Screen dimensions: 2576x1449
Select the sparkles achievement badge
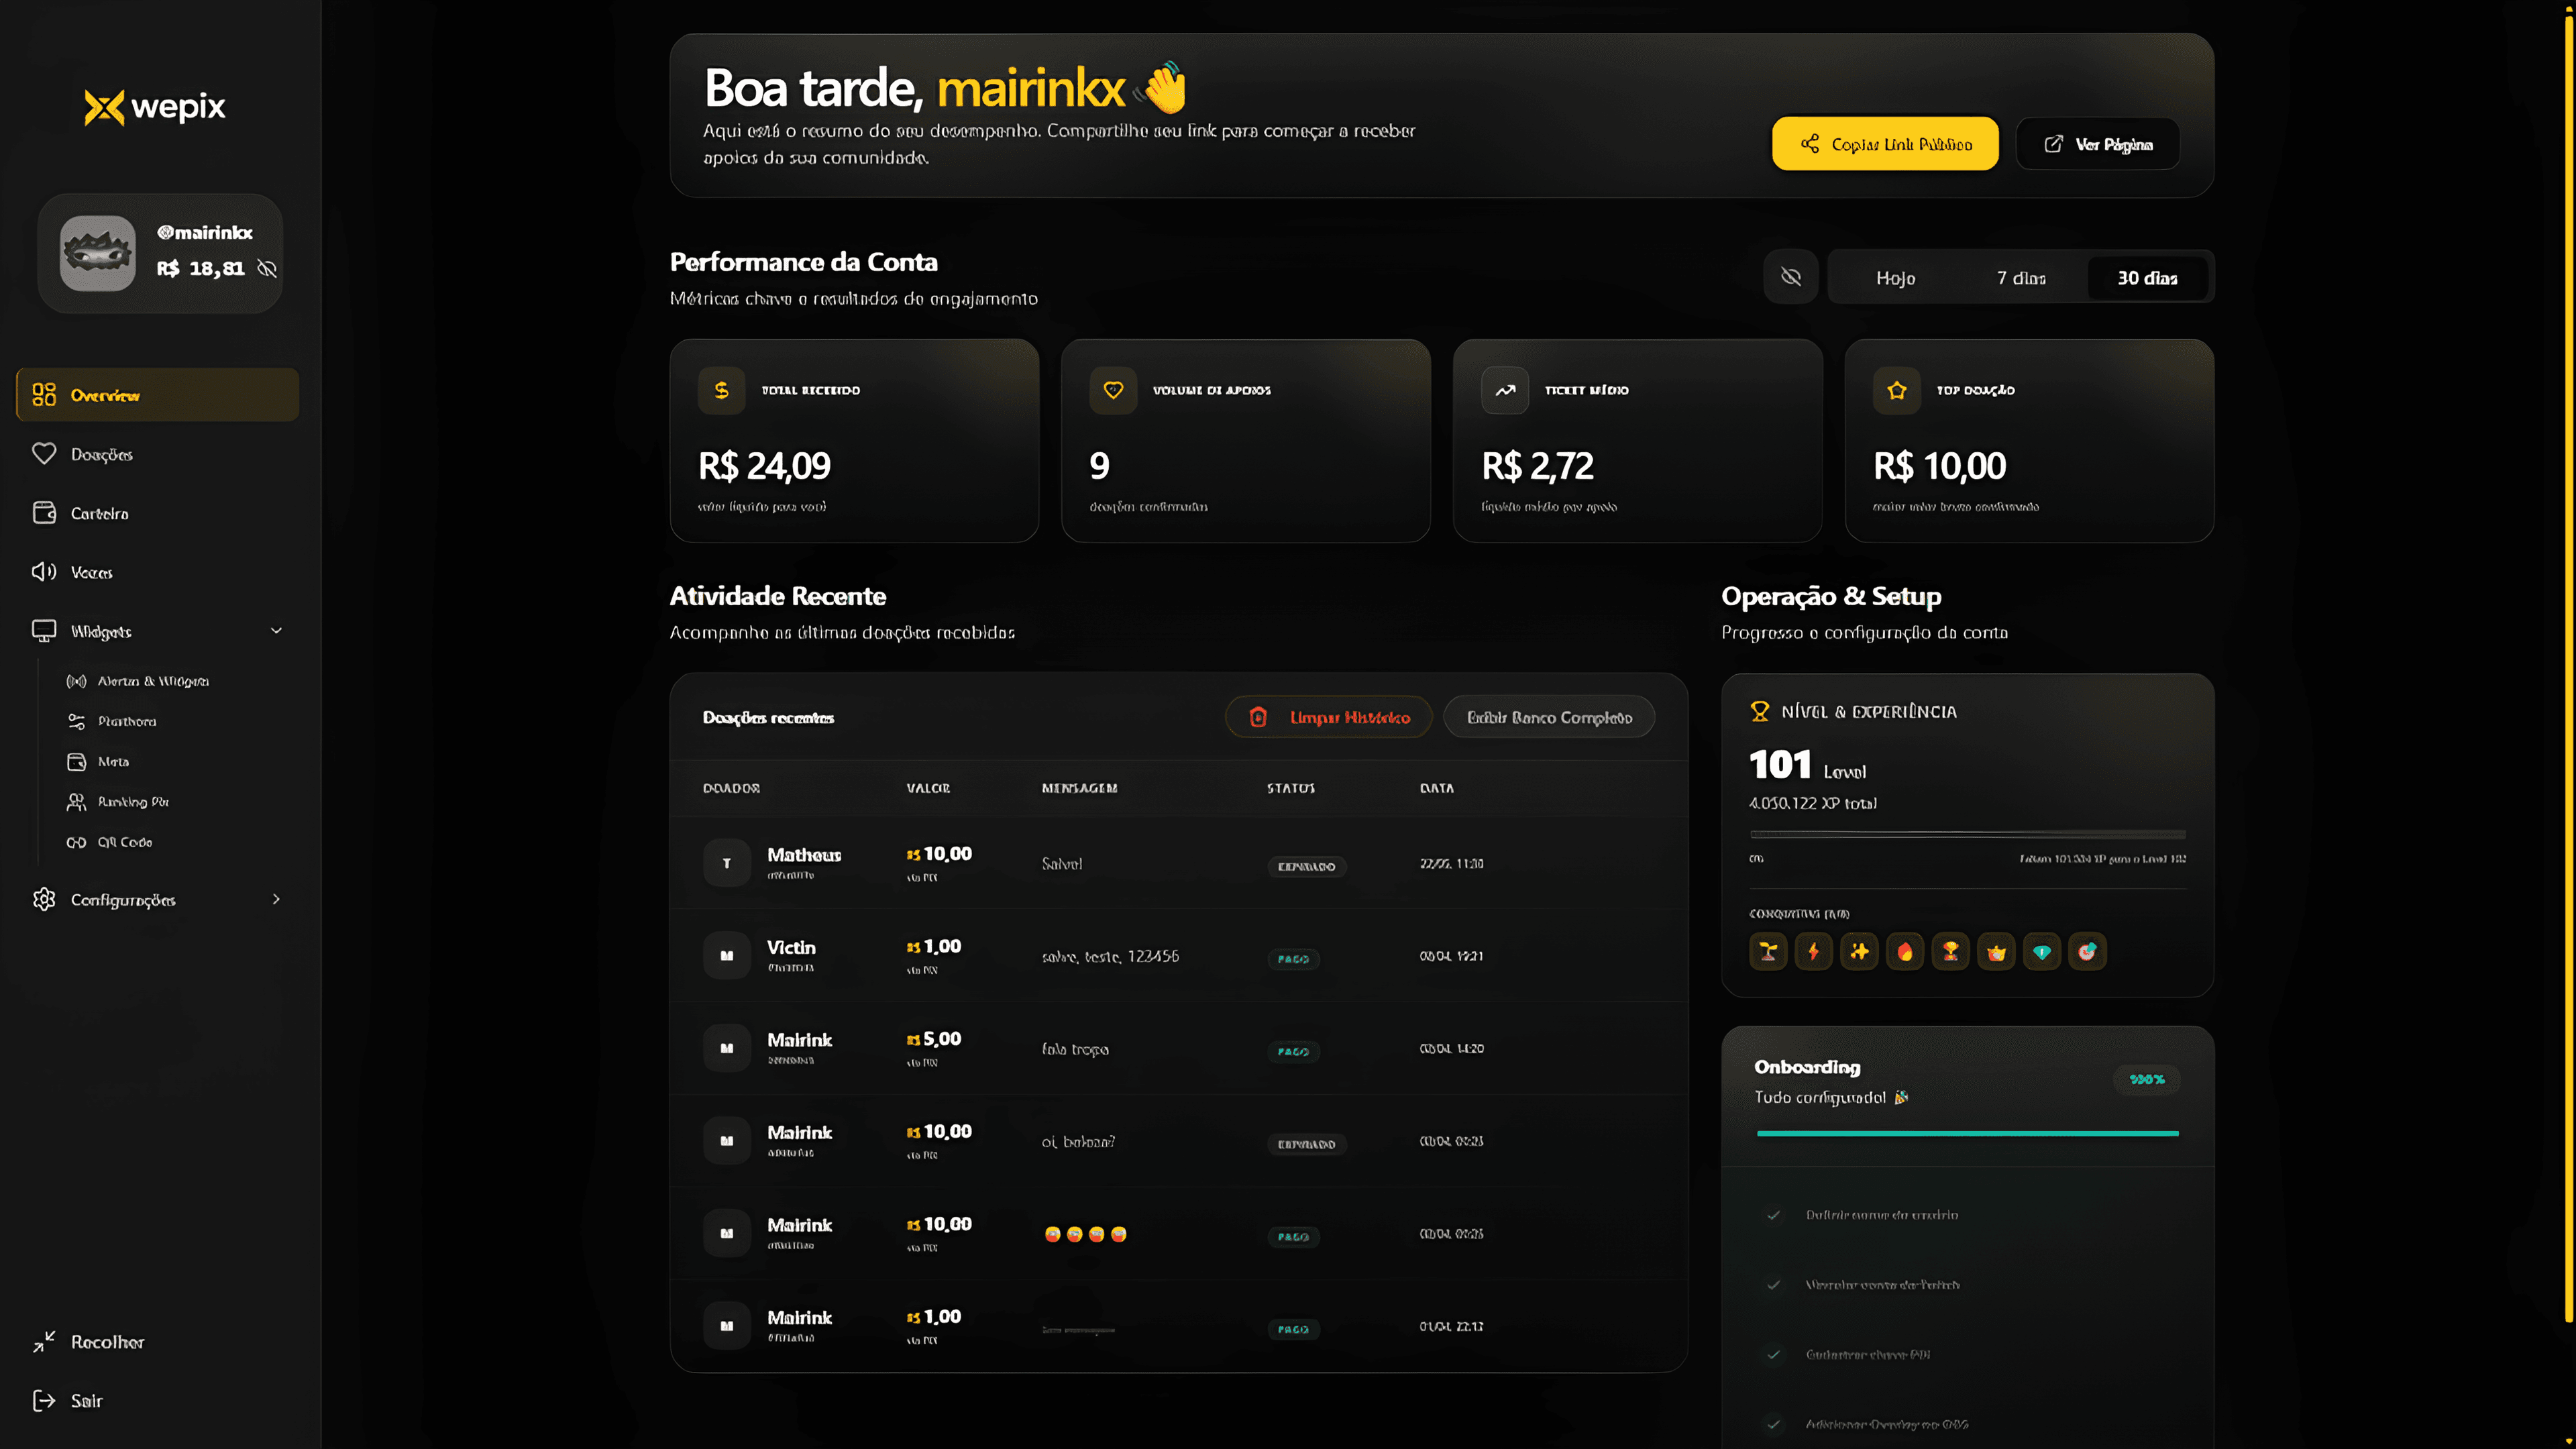coord(1859,952)
